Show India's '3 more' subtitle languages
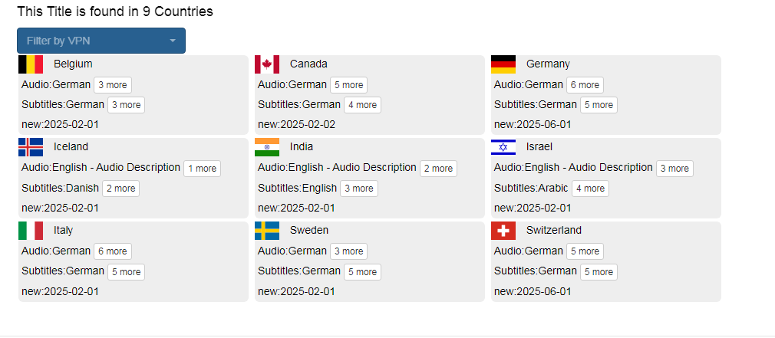775x338 pixels. [x=359, y=189]
